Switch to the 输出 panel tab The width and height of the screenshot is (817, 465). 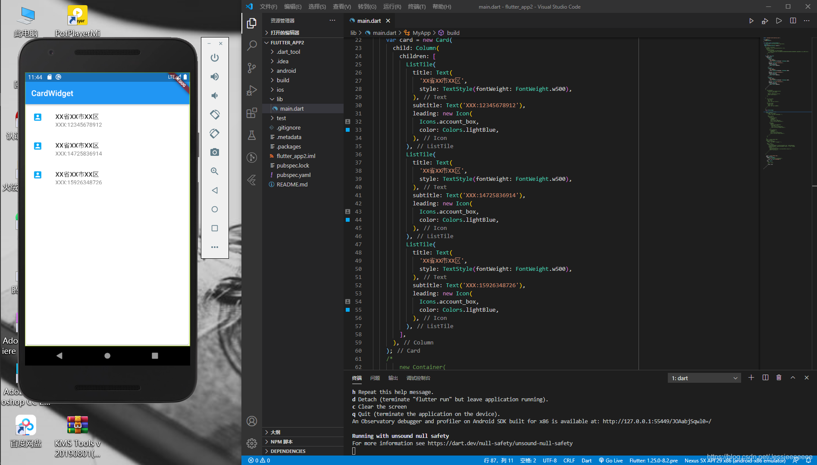(x=393, y=378)
